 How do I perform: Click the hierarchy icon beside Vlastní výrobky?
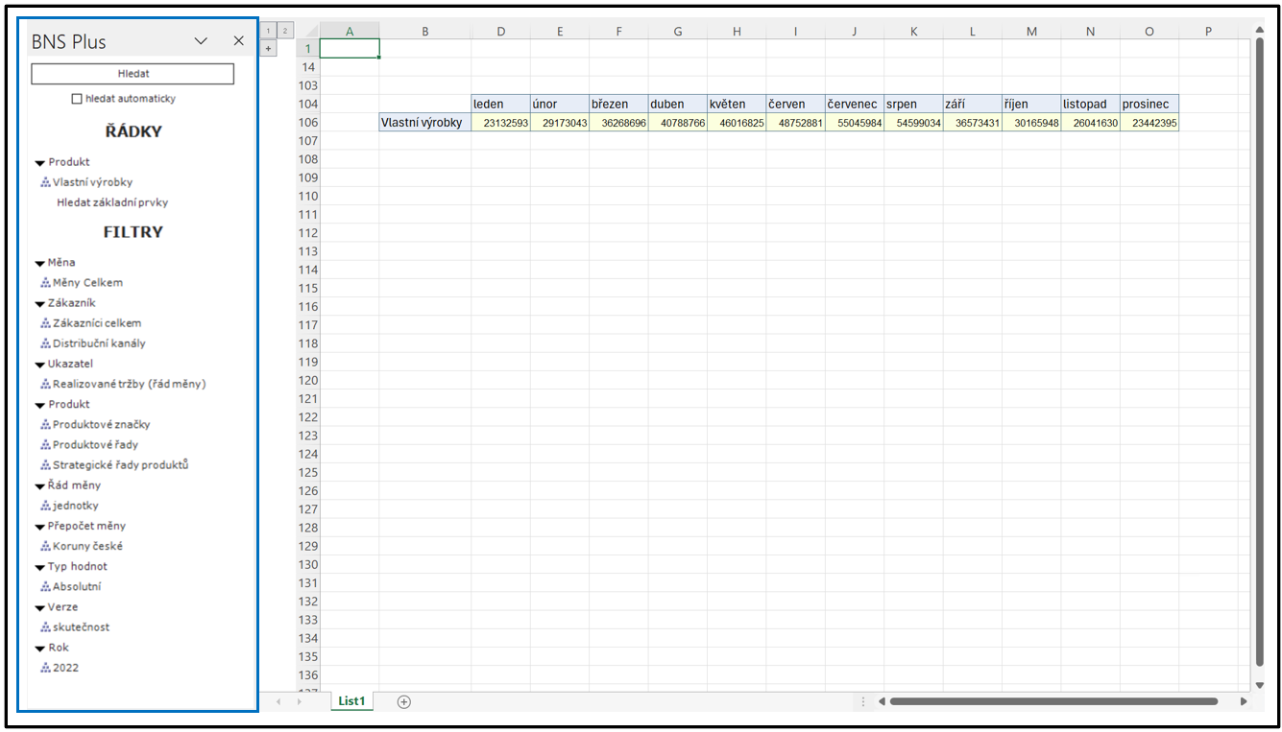45,182
